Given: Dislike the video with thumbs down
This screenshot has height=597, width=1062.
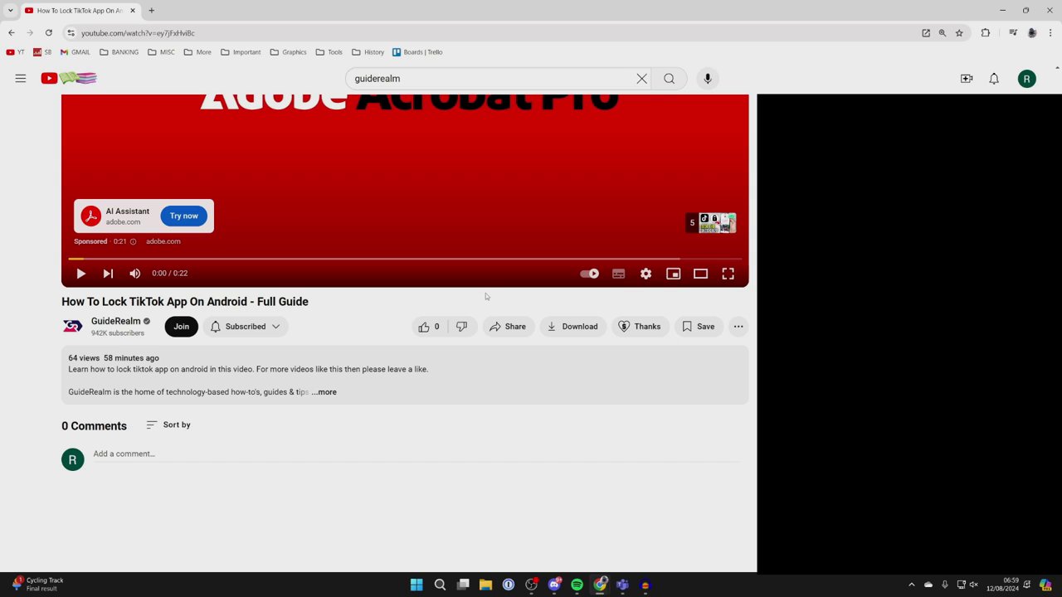Looking at the screenshot, I should click(x=461, y=326).
